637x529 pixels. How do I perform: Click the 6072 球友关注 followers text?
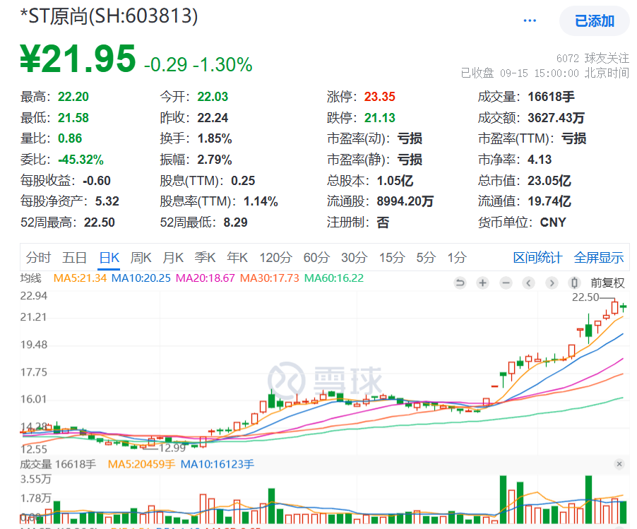tap(593, 59)
